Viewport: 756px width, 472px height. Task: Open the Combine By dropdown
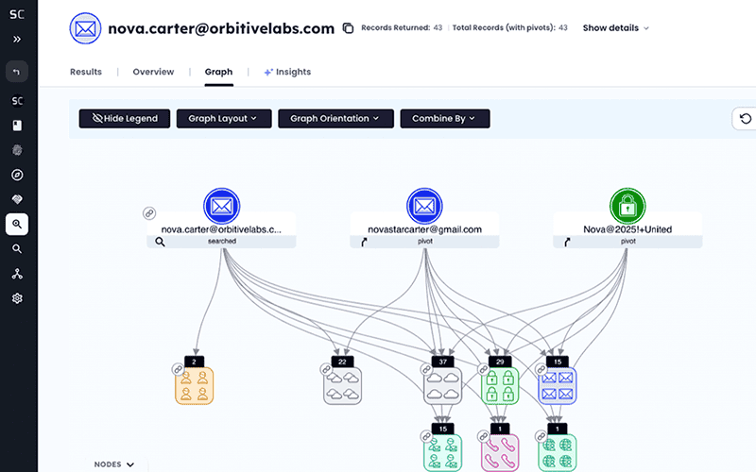click(444, 119)
